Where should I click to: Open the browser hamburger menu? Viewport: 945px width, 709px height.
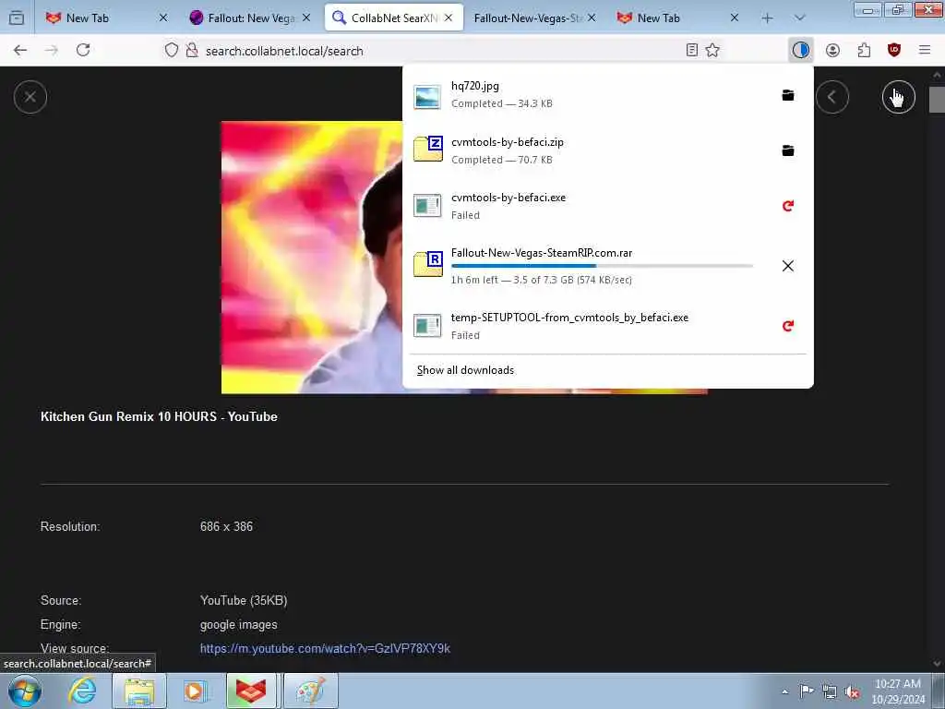[x=925, y=50]
